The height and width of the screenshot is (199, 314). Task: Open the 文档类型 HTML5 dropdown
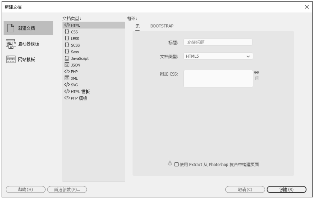[x=218, y=56]
